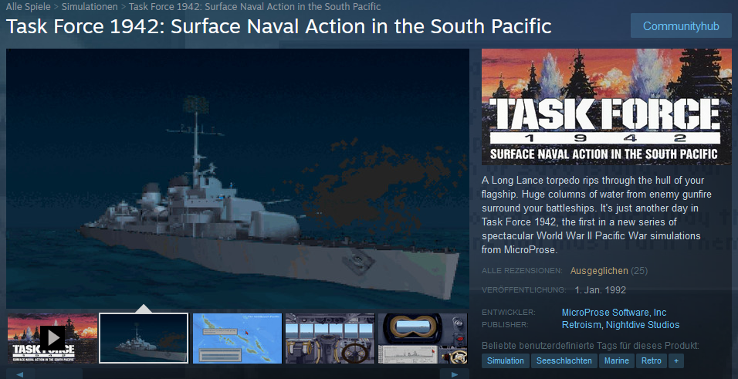Play the trailer video thumbnail

(x=52, y=338)
